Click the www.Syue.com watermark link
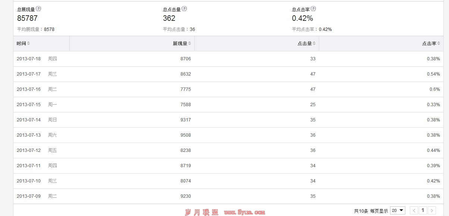Image resolution: width=449 pixels, height=216 pixels. point(245,212)
